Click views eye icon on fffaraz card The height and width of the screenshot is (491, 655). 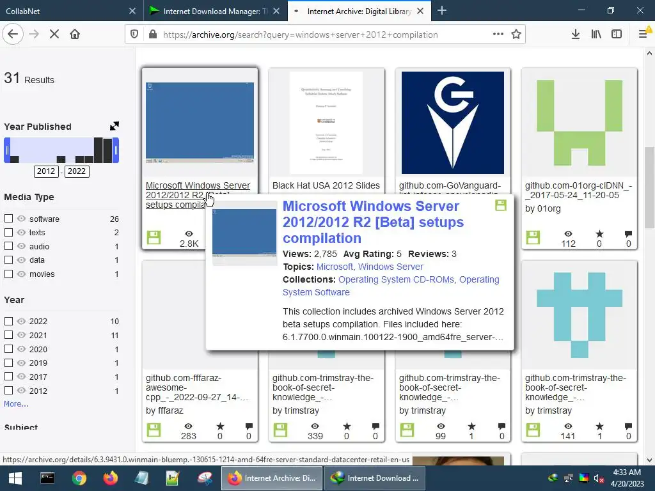pos(189,426)
